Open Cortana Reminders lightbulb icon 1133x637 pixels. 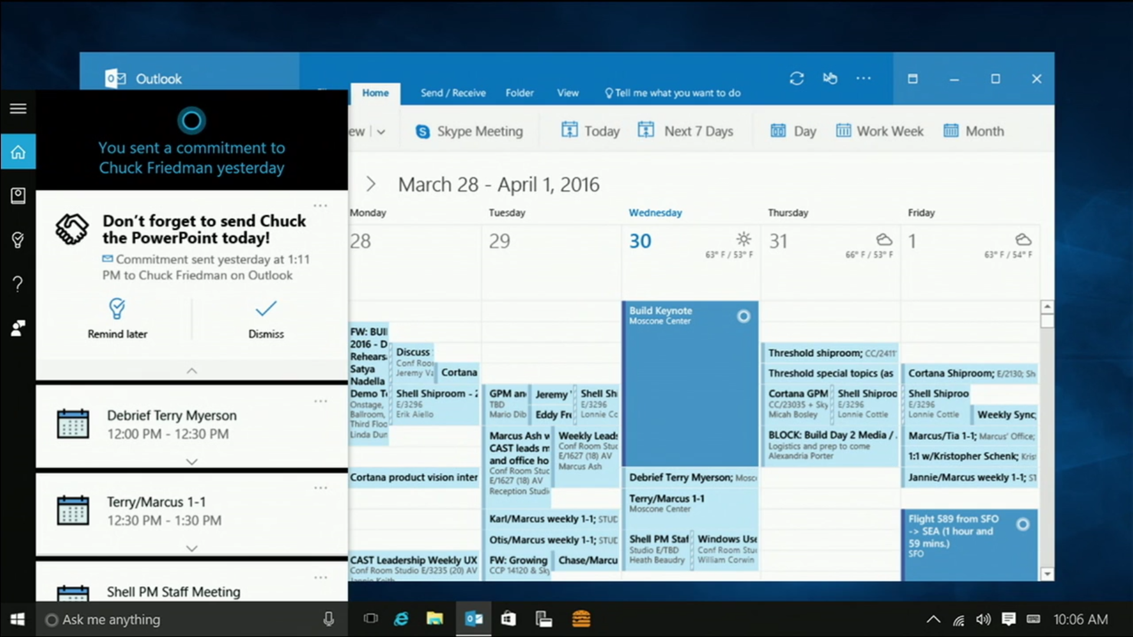(x=18, y=240)
